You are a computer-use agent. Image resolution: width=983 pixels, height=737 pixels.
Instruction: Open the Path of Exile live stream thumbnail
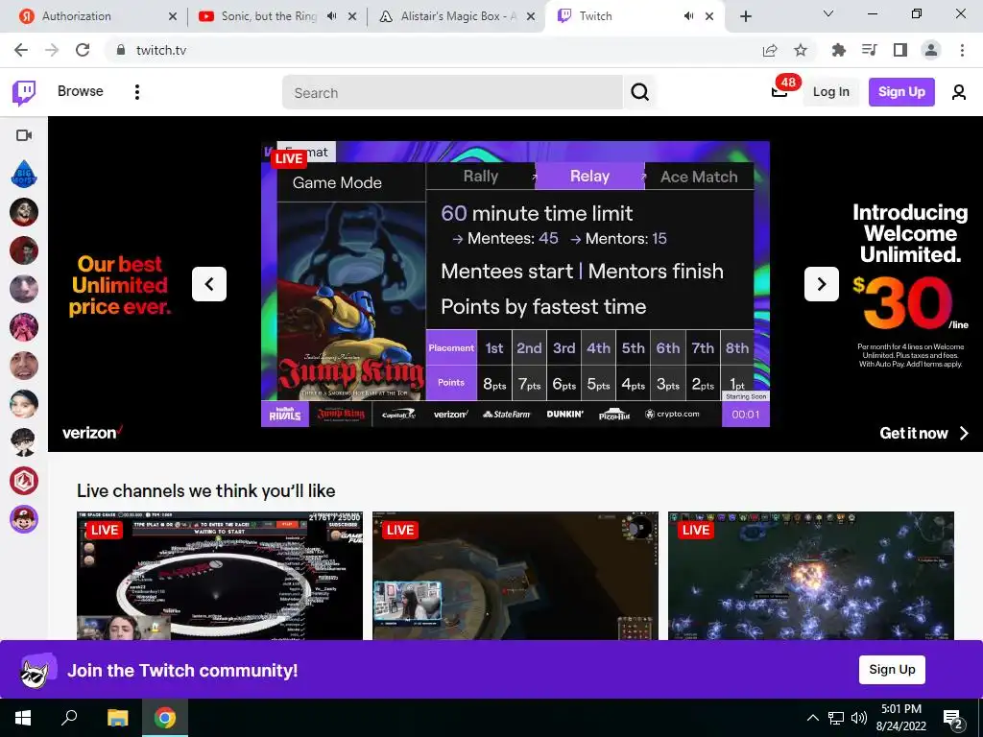pyautogui.click(x=810, y=576)
